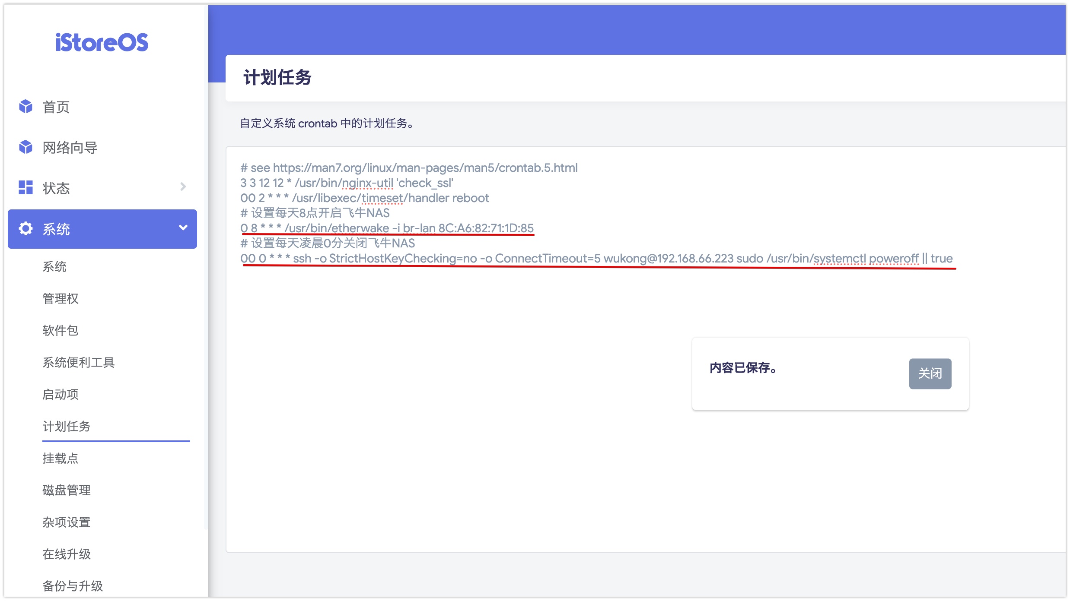
Task: Open the 首页 menu item
Action: pyautogui.click(x=56, y=107)
